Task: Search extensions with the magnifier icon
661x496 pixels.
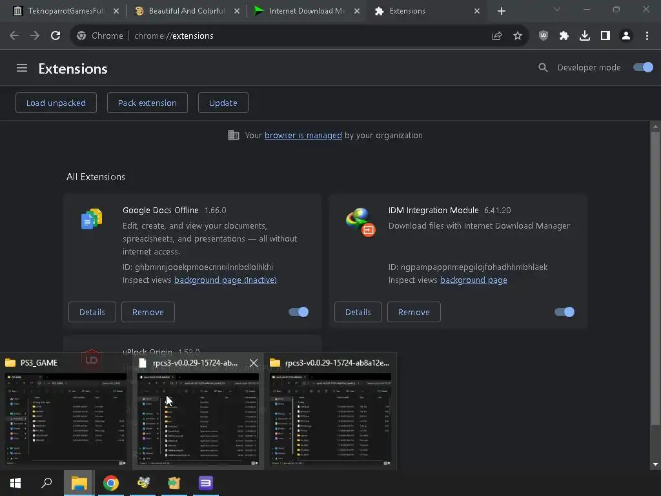Action: point(543,67)
